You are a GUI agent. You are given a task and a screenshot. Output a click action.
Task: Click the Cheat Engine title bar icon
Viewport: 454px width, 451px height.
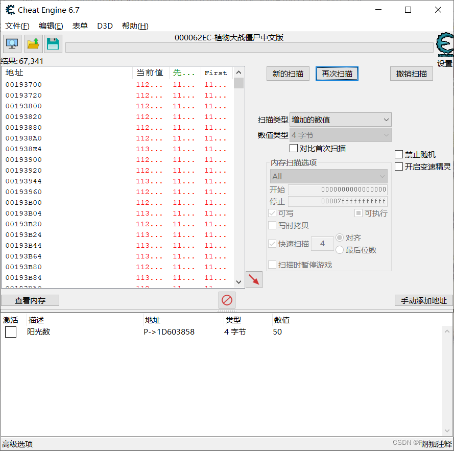point(10,10)
